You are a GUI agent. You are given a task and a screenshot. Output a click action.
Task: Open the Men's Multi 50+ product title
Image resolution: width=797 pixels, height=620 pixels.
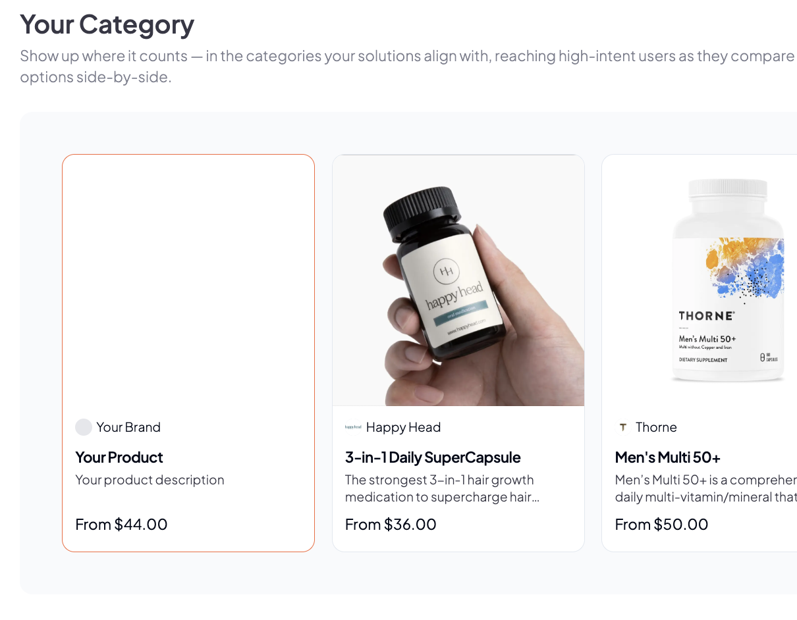pos(668,457)
